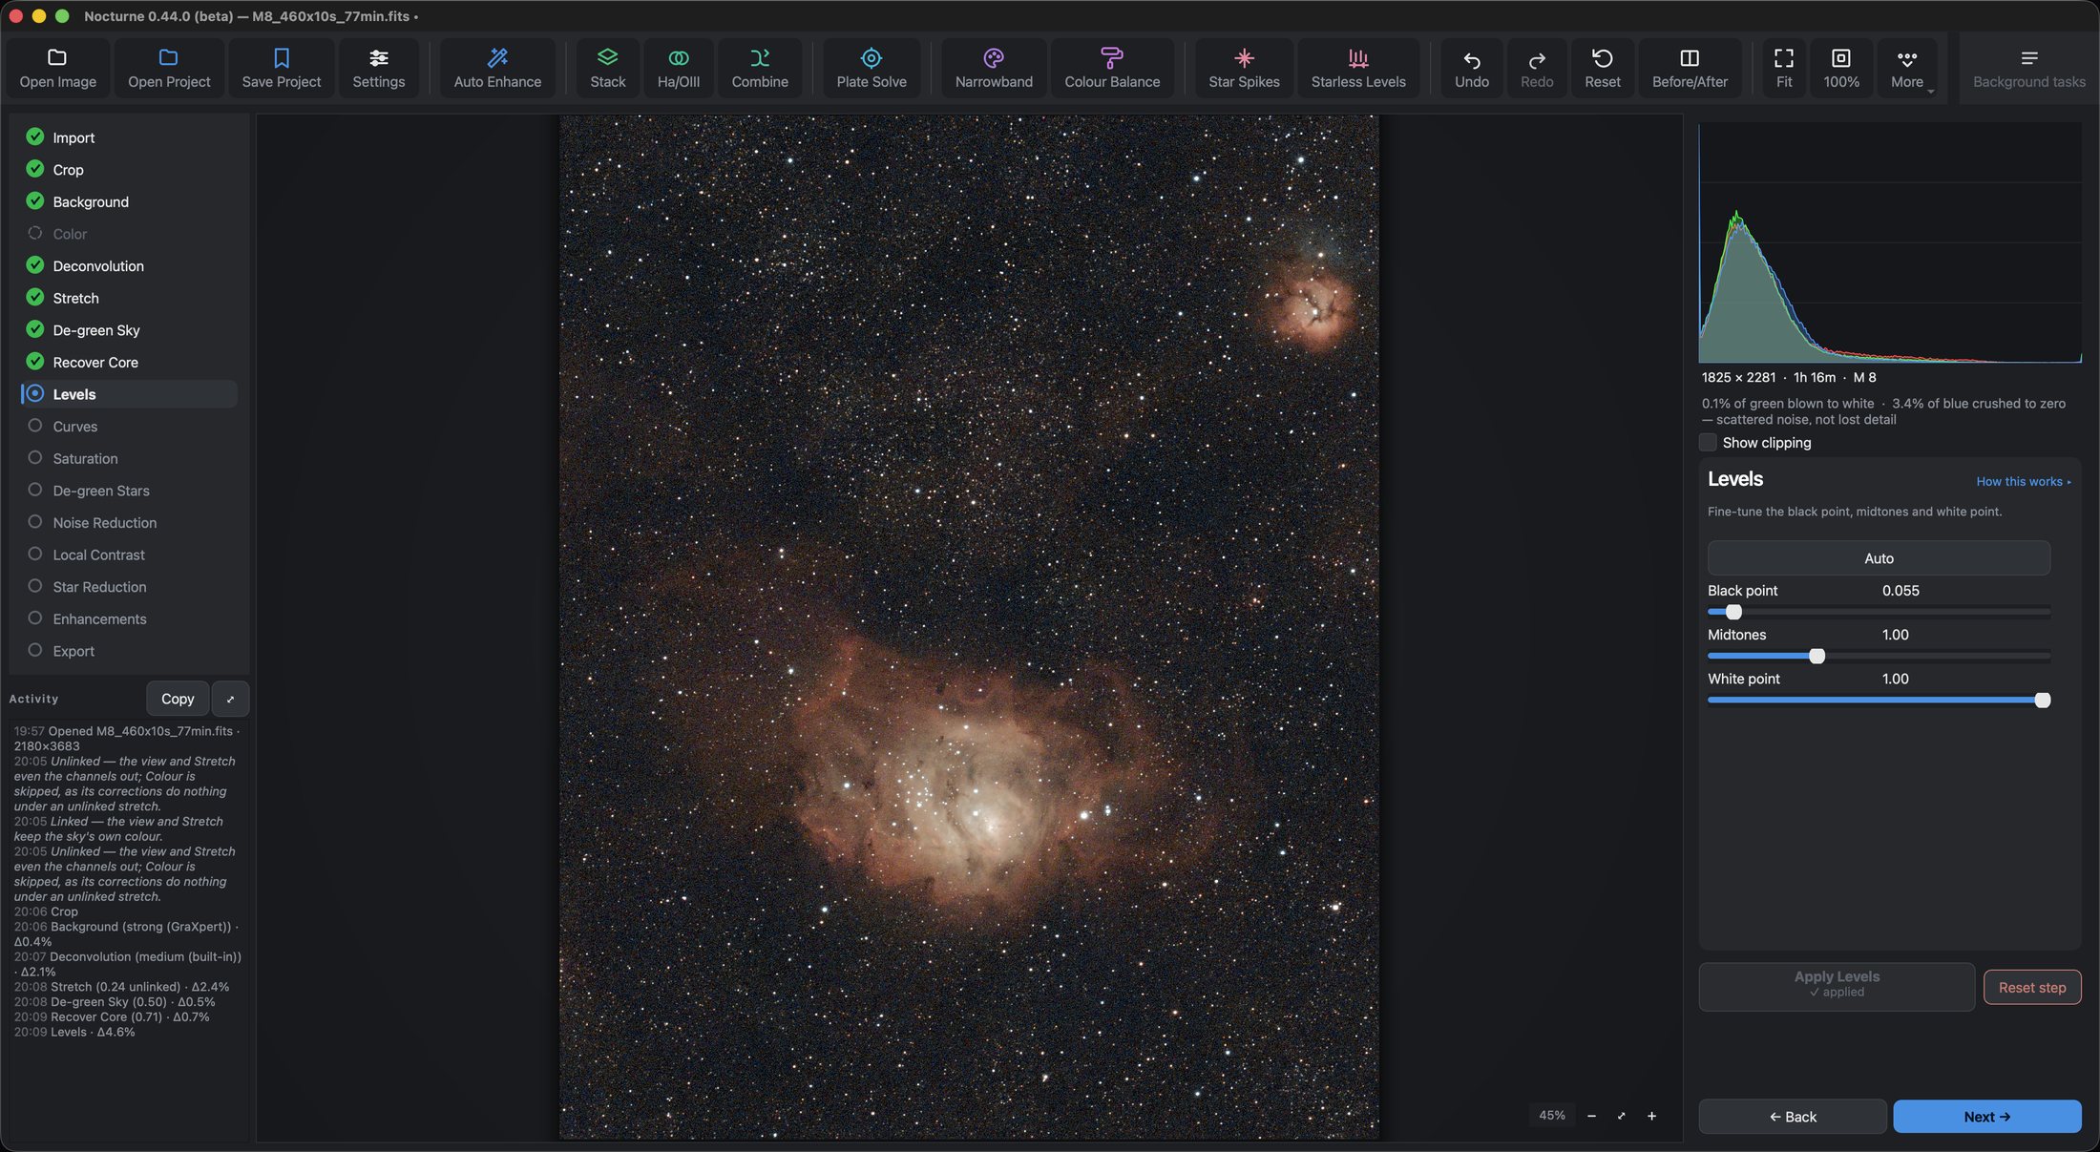Viewport: 2100px width, 1152px height.
Task: Select the Export workflow step
Action: point(129,651)
